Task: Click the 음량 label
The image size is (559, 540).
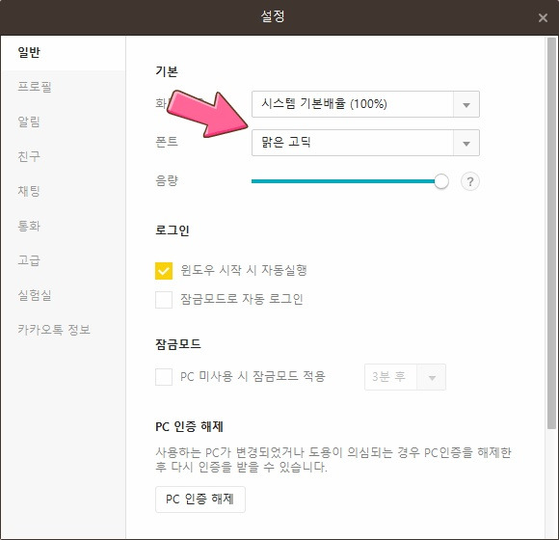Action: 167,180
